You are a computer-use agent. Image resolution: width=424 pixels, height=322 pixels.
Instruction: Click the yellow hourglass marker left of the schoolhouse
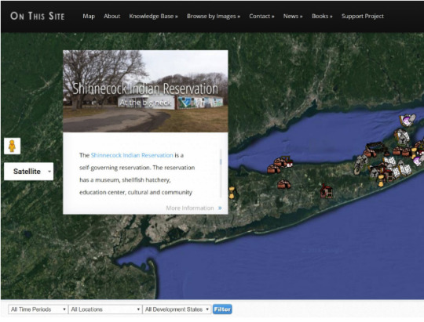click(232, 193)
